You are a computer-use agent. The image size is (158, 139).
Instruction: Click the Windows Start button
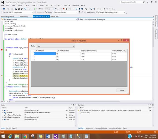3,136
